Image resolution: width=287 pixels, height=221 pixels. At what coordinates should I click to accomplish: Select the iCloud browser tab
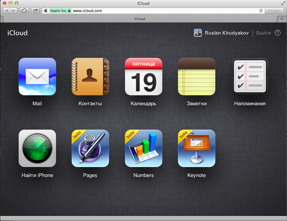coord(140,19)
